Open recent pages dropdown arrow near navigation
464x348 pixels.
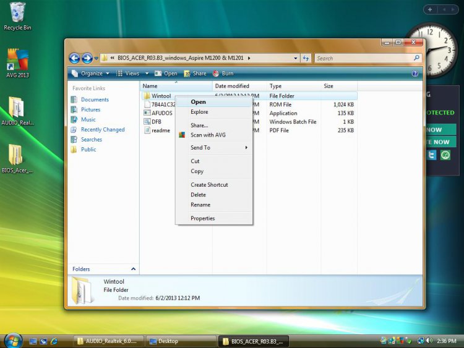point(96,59)
